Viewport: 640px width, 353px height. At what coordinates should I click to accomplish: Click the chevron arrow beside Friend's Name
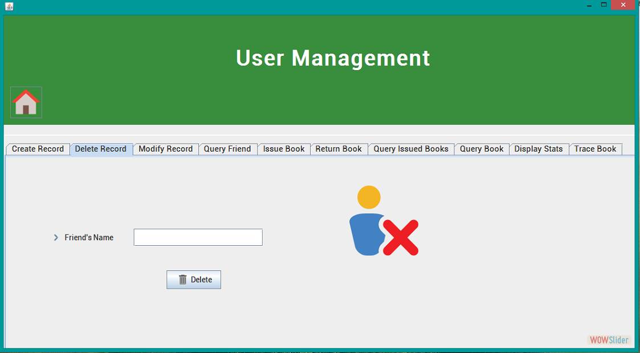tap(56, 238)
